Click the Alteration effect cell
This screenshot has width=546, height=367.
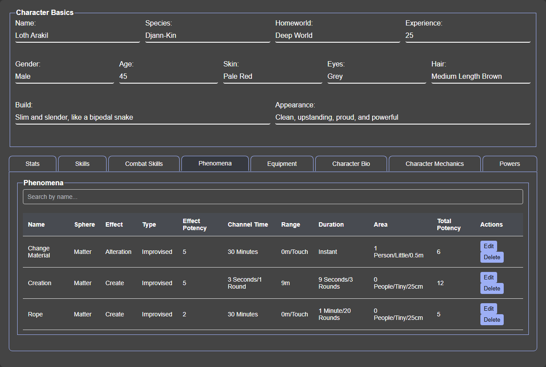click(118, 252)
